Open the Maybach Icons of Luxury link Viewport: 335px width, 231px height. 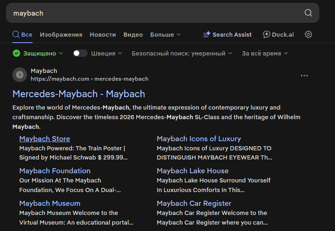[x=199, y=139]
